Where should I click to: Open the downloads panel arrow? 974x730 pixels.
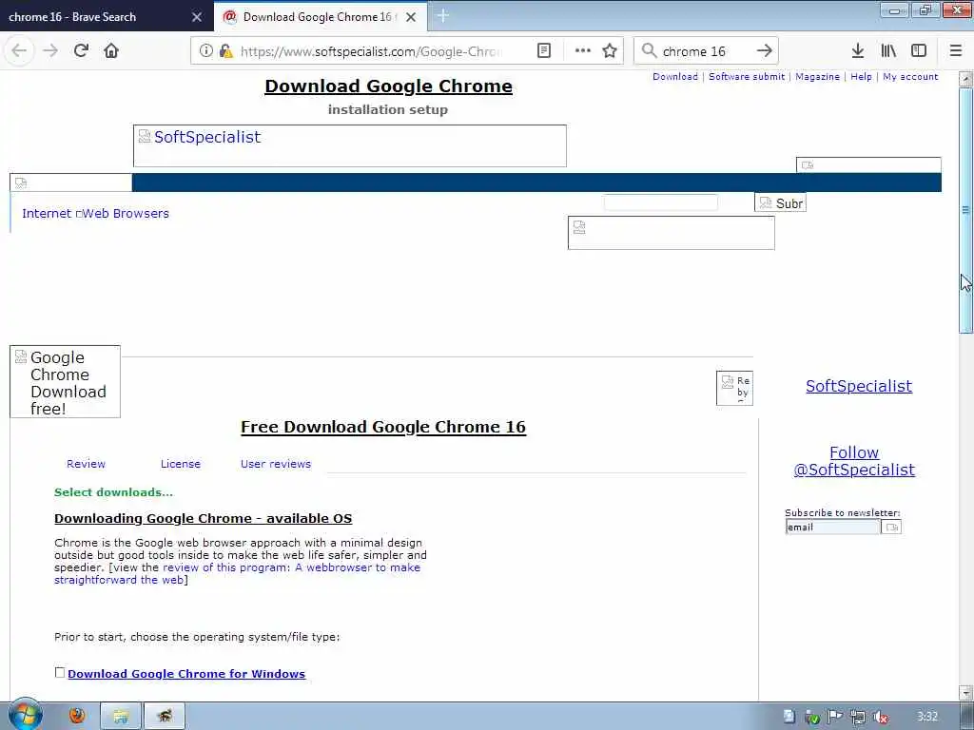[858, 51]
